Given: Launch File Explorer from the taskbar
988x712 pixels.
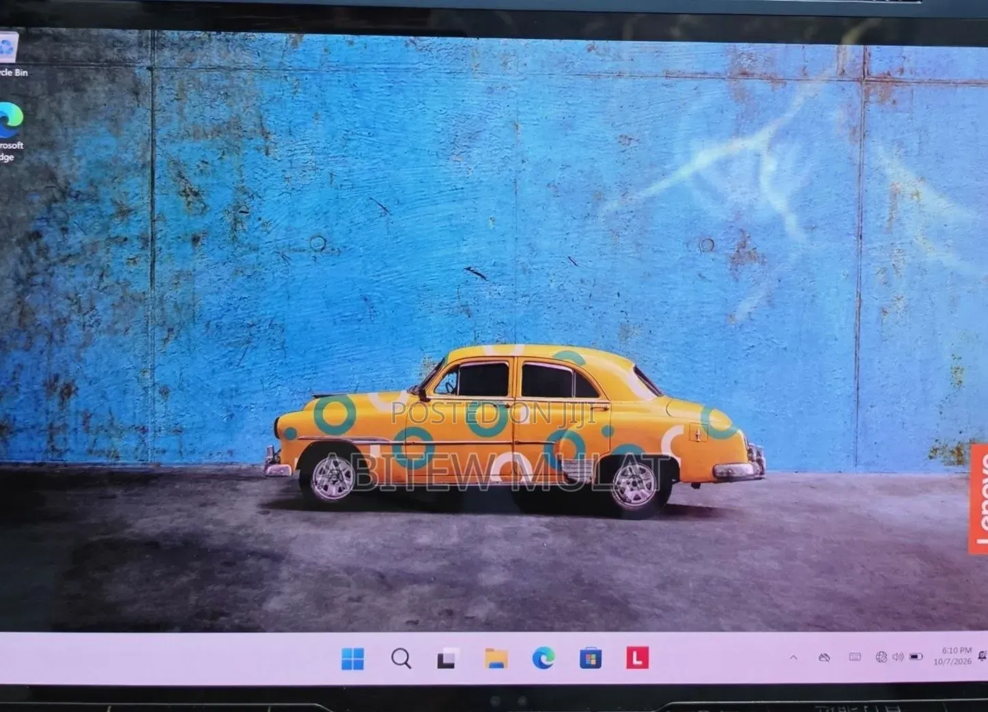Looking at the screenshot, I should 496,658.
